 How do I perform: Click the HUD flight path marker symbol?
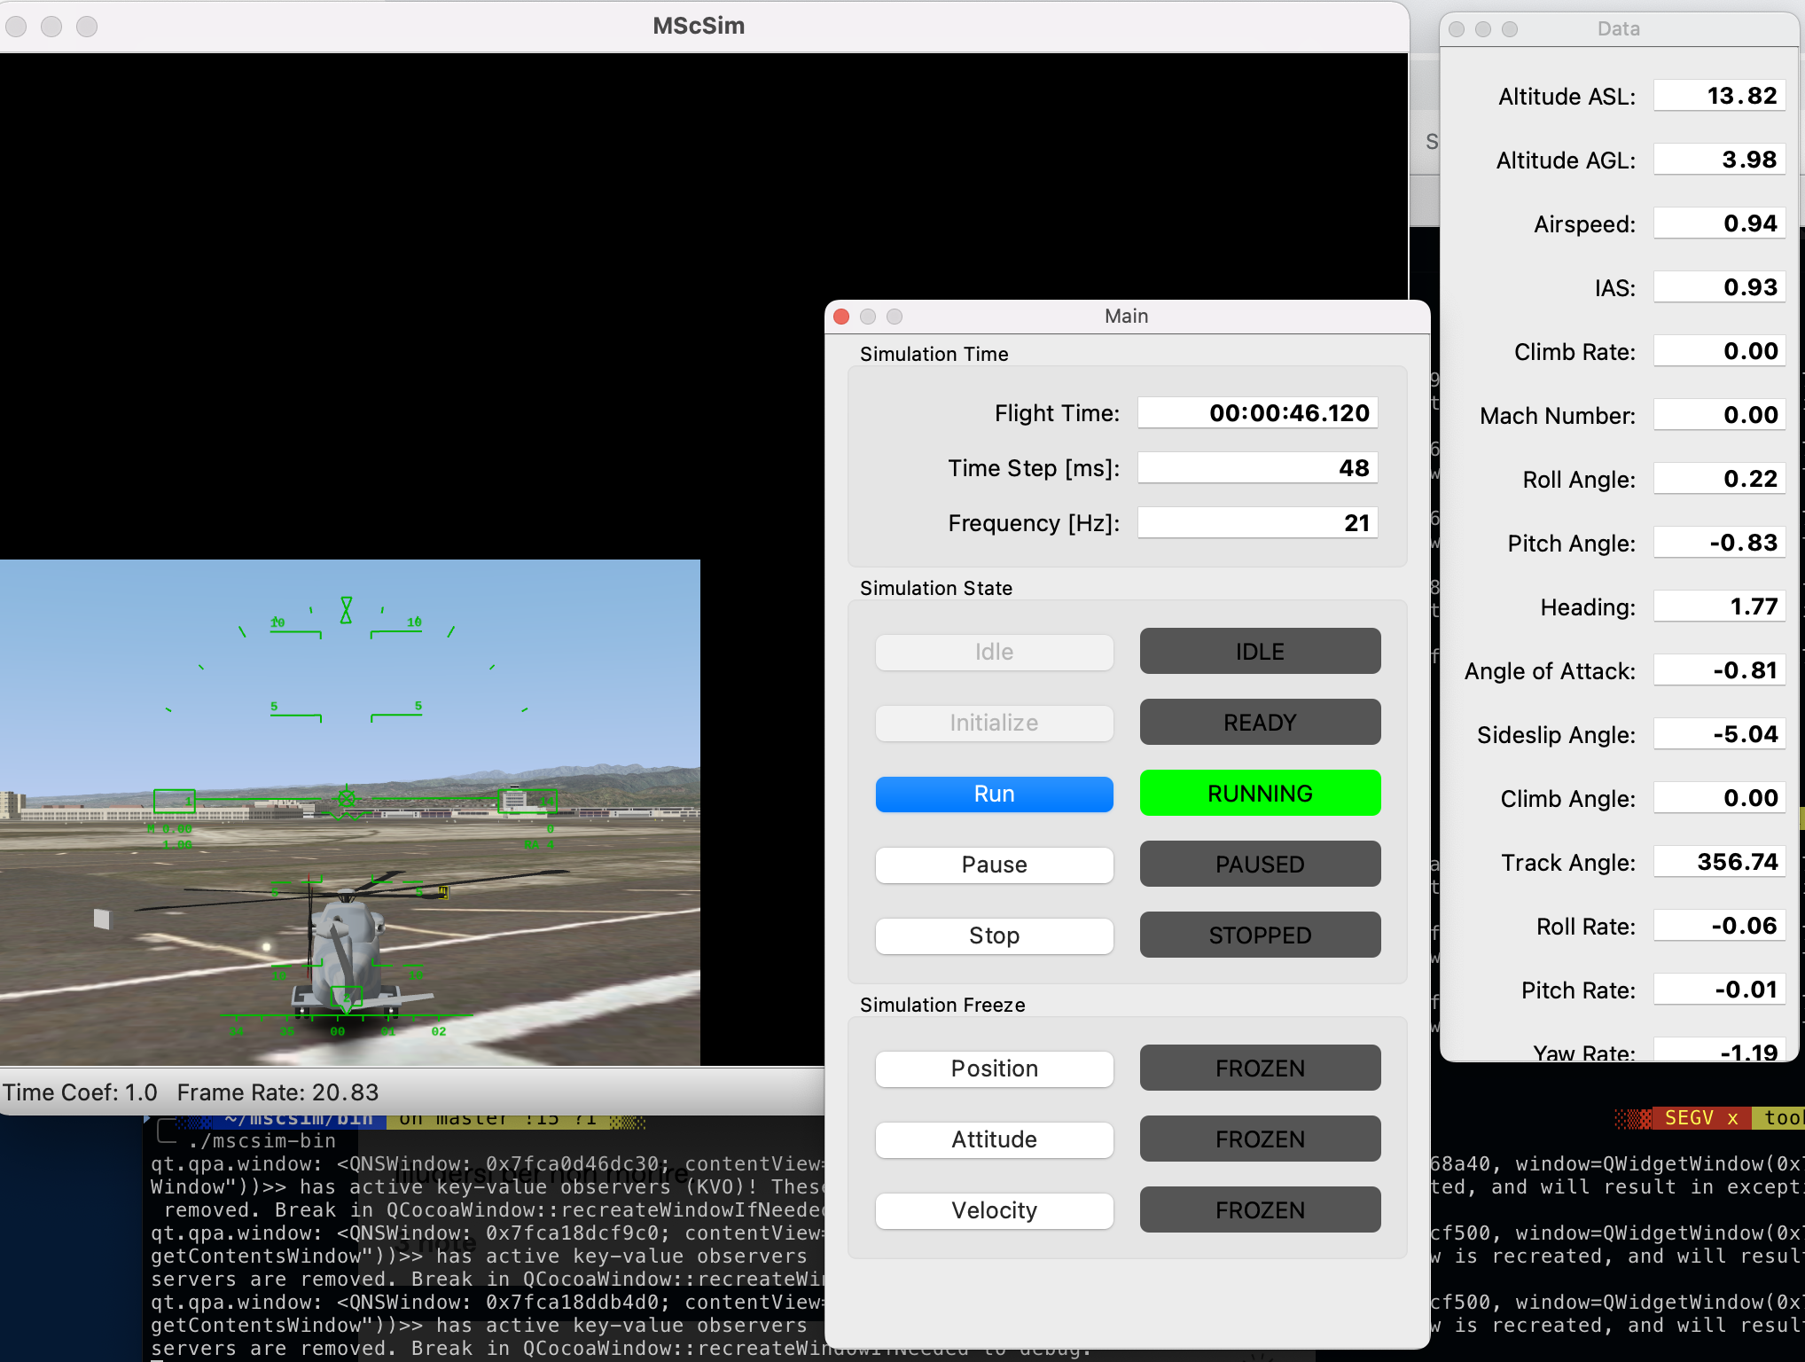click(x=347, y=800)
